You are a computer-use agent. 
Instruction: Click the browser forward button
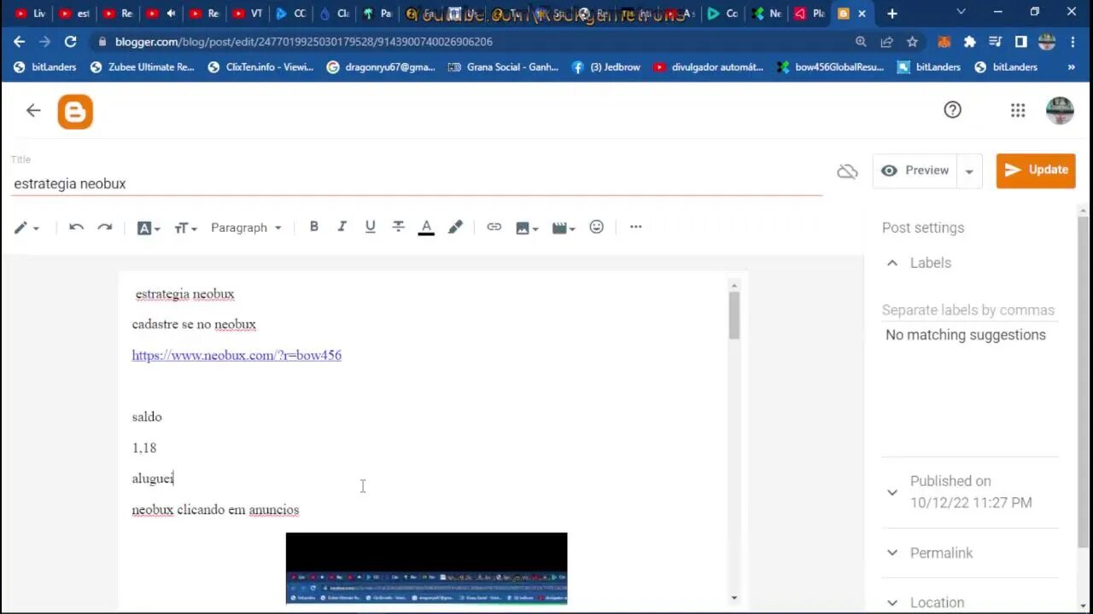coord(44,42)
